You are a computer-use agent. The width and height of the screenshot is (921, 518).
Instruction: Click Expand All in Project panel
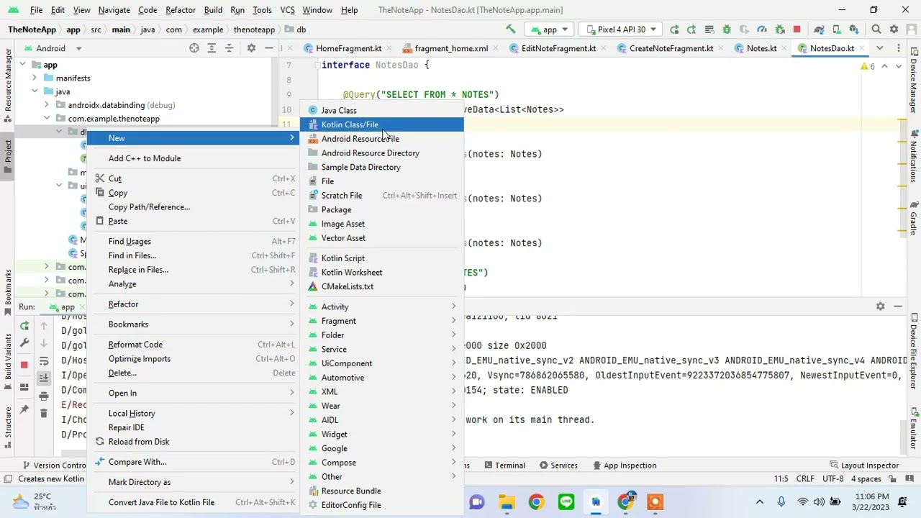212,48
